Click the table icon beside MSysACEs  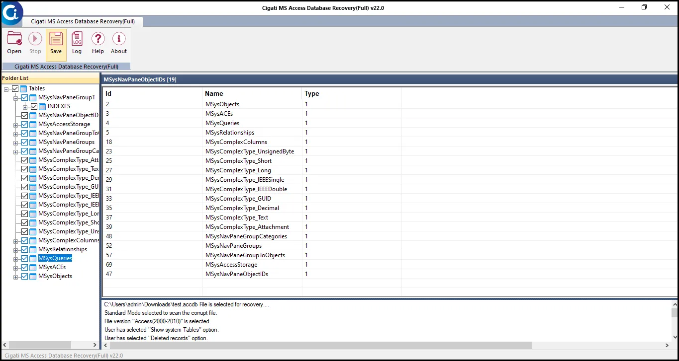tap(33, 267)
